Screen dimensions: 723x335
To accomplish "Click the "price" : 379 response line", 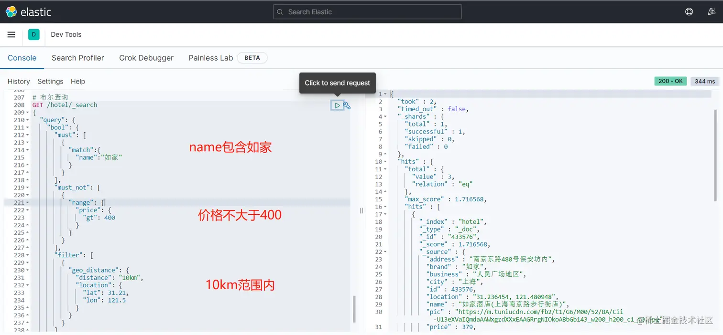I will [451, 327].
